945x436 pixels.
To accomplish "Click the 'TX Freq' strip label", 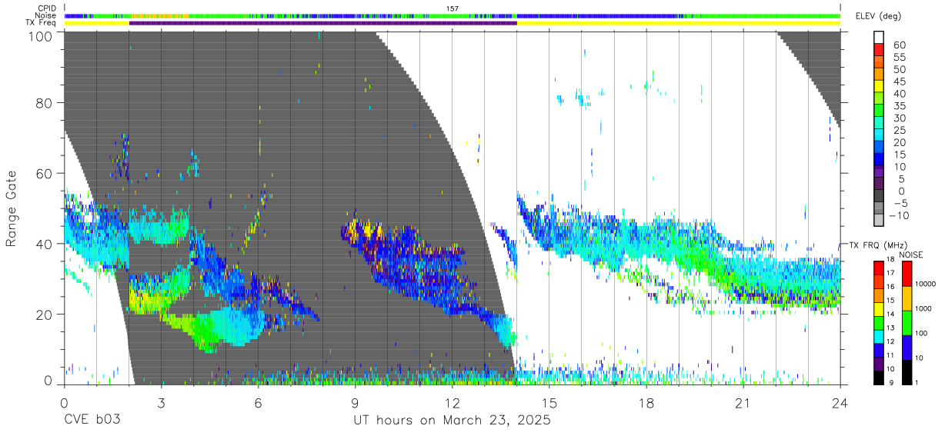I will (x=42, y=23).
